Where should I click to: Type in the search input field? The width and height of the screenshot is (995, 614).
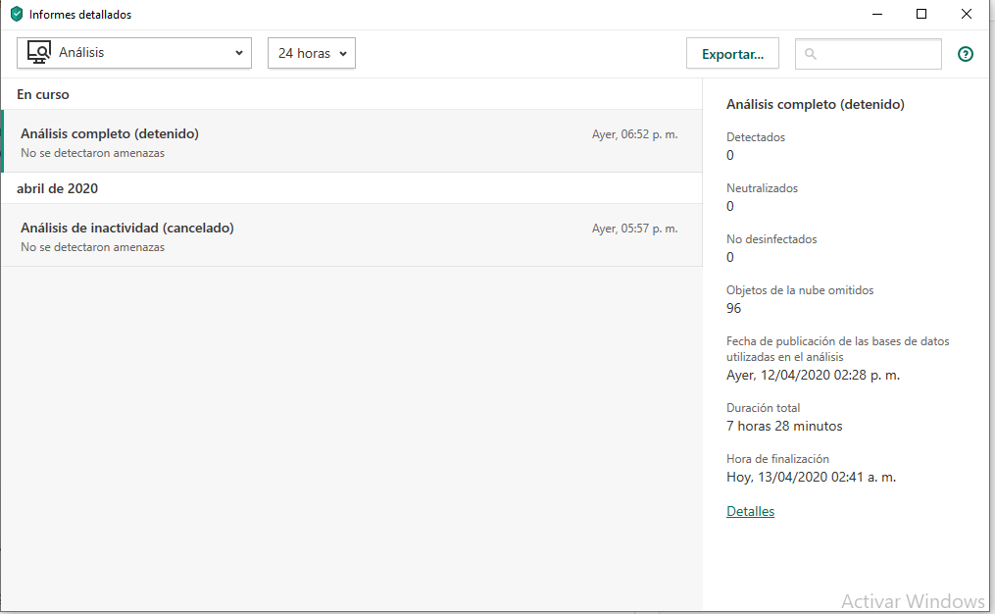877,54
